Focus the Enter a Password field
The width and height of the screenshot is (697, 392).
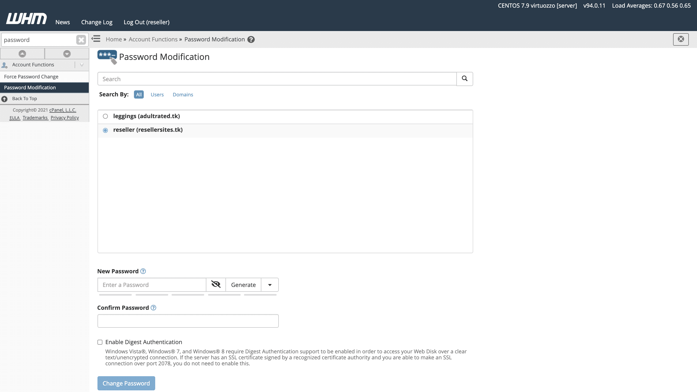(152, 285)
